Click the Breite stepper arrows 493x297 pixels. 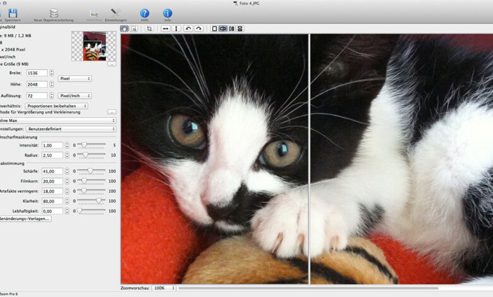pyautogui.click(x=52, y=73)
